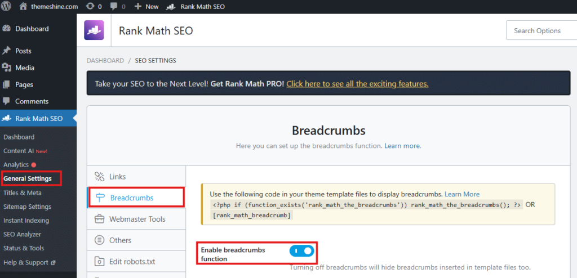Click the SEO SETTINGS breadcrumb text
This screenshot has width=577, height=278.
pos(156,61)
